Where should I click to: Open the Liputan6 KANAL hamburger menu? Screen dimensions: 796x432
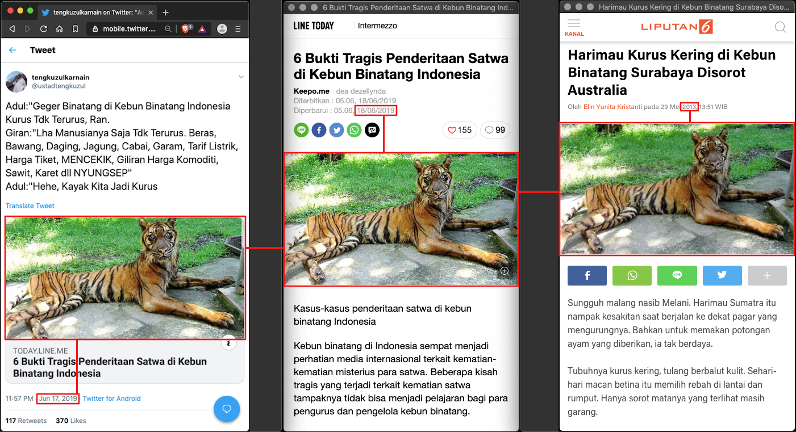[x=574, y=27]
